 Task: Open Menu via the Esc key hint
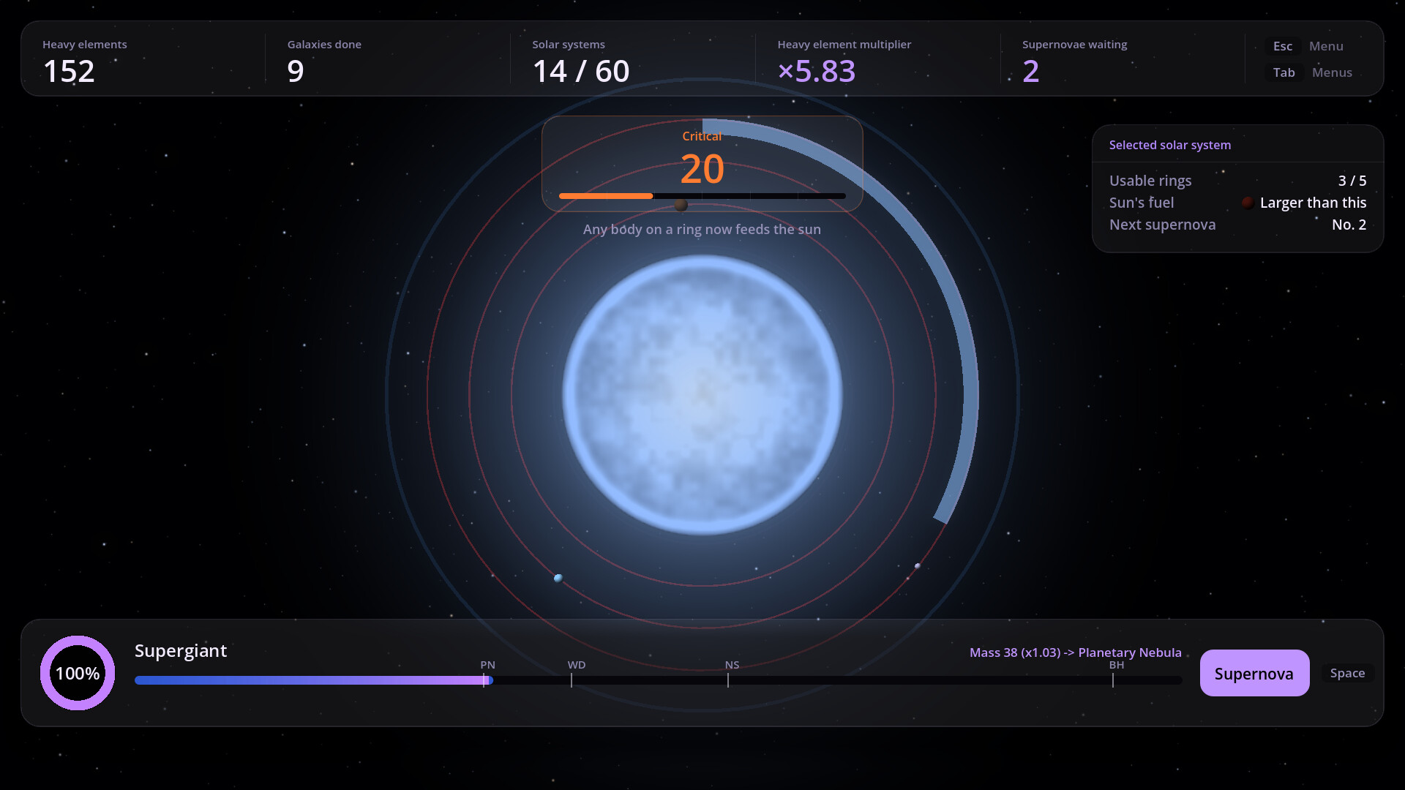[x=1282, y=46]
